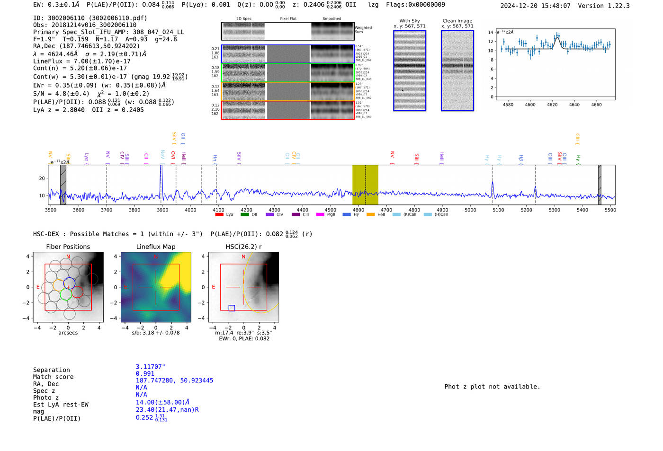Click the mag value 23.40(21.47,nan)R
The width and height of the screenshot is (663, 451).
167,410
